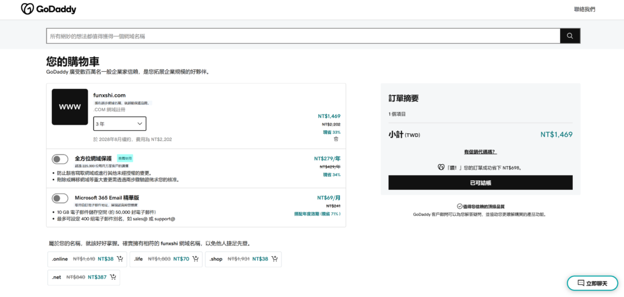Add .net domain via cart icon
The image size is (624, 297).
pyautogui.click(x=112, y=277)
